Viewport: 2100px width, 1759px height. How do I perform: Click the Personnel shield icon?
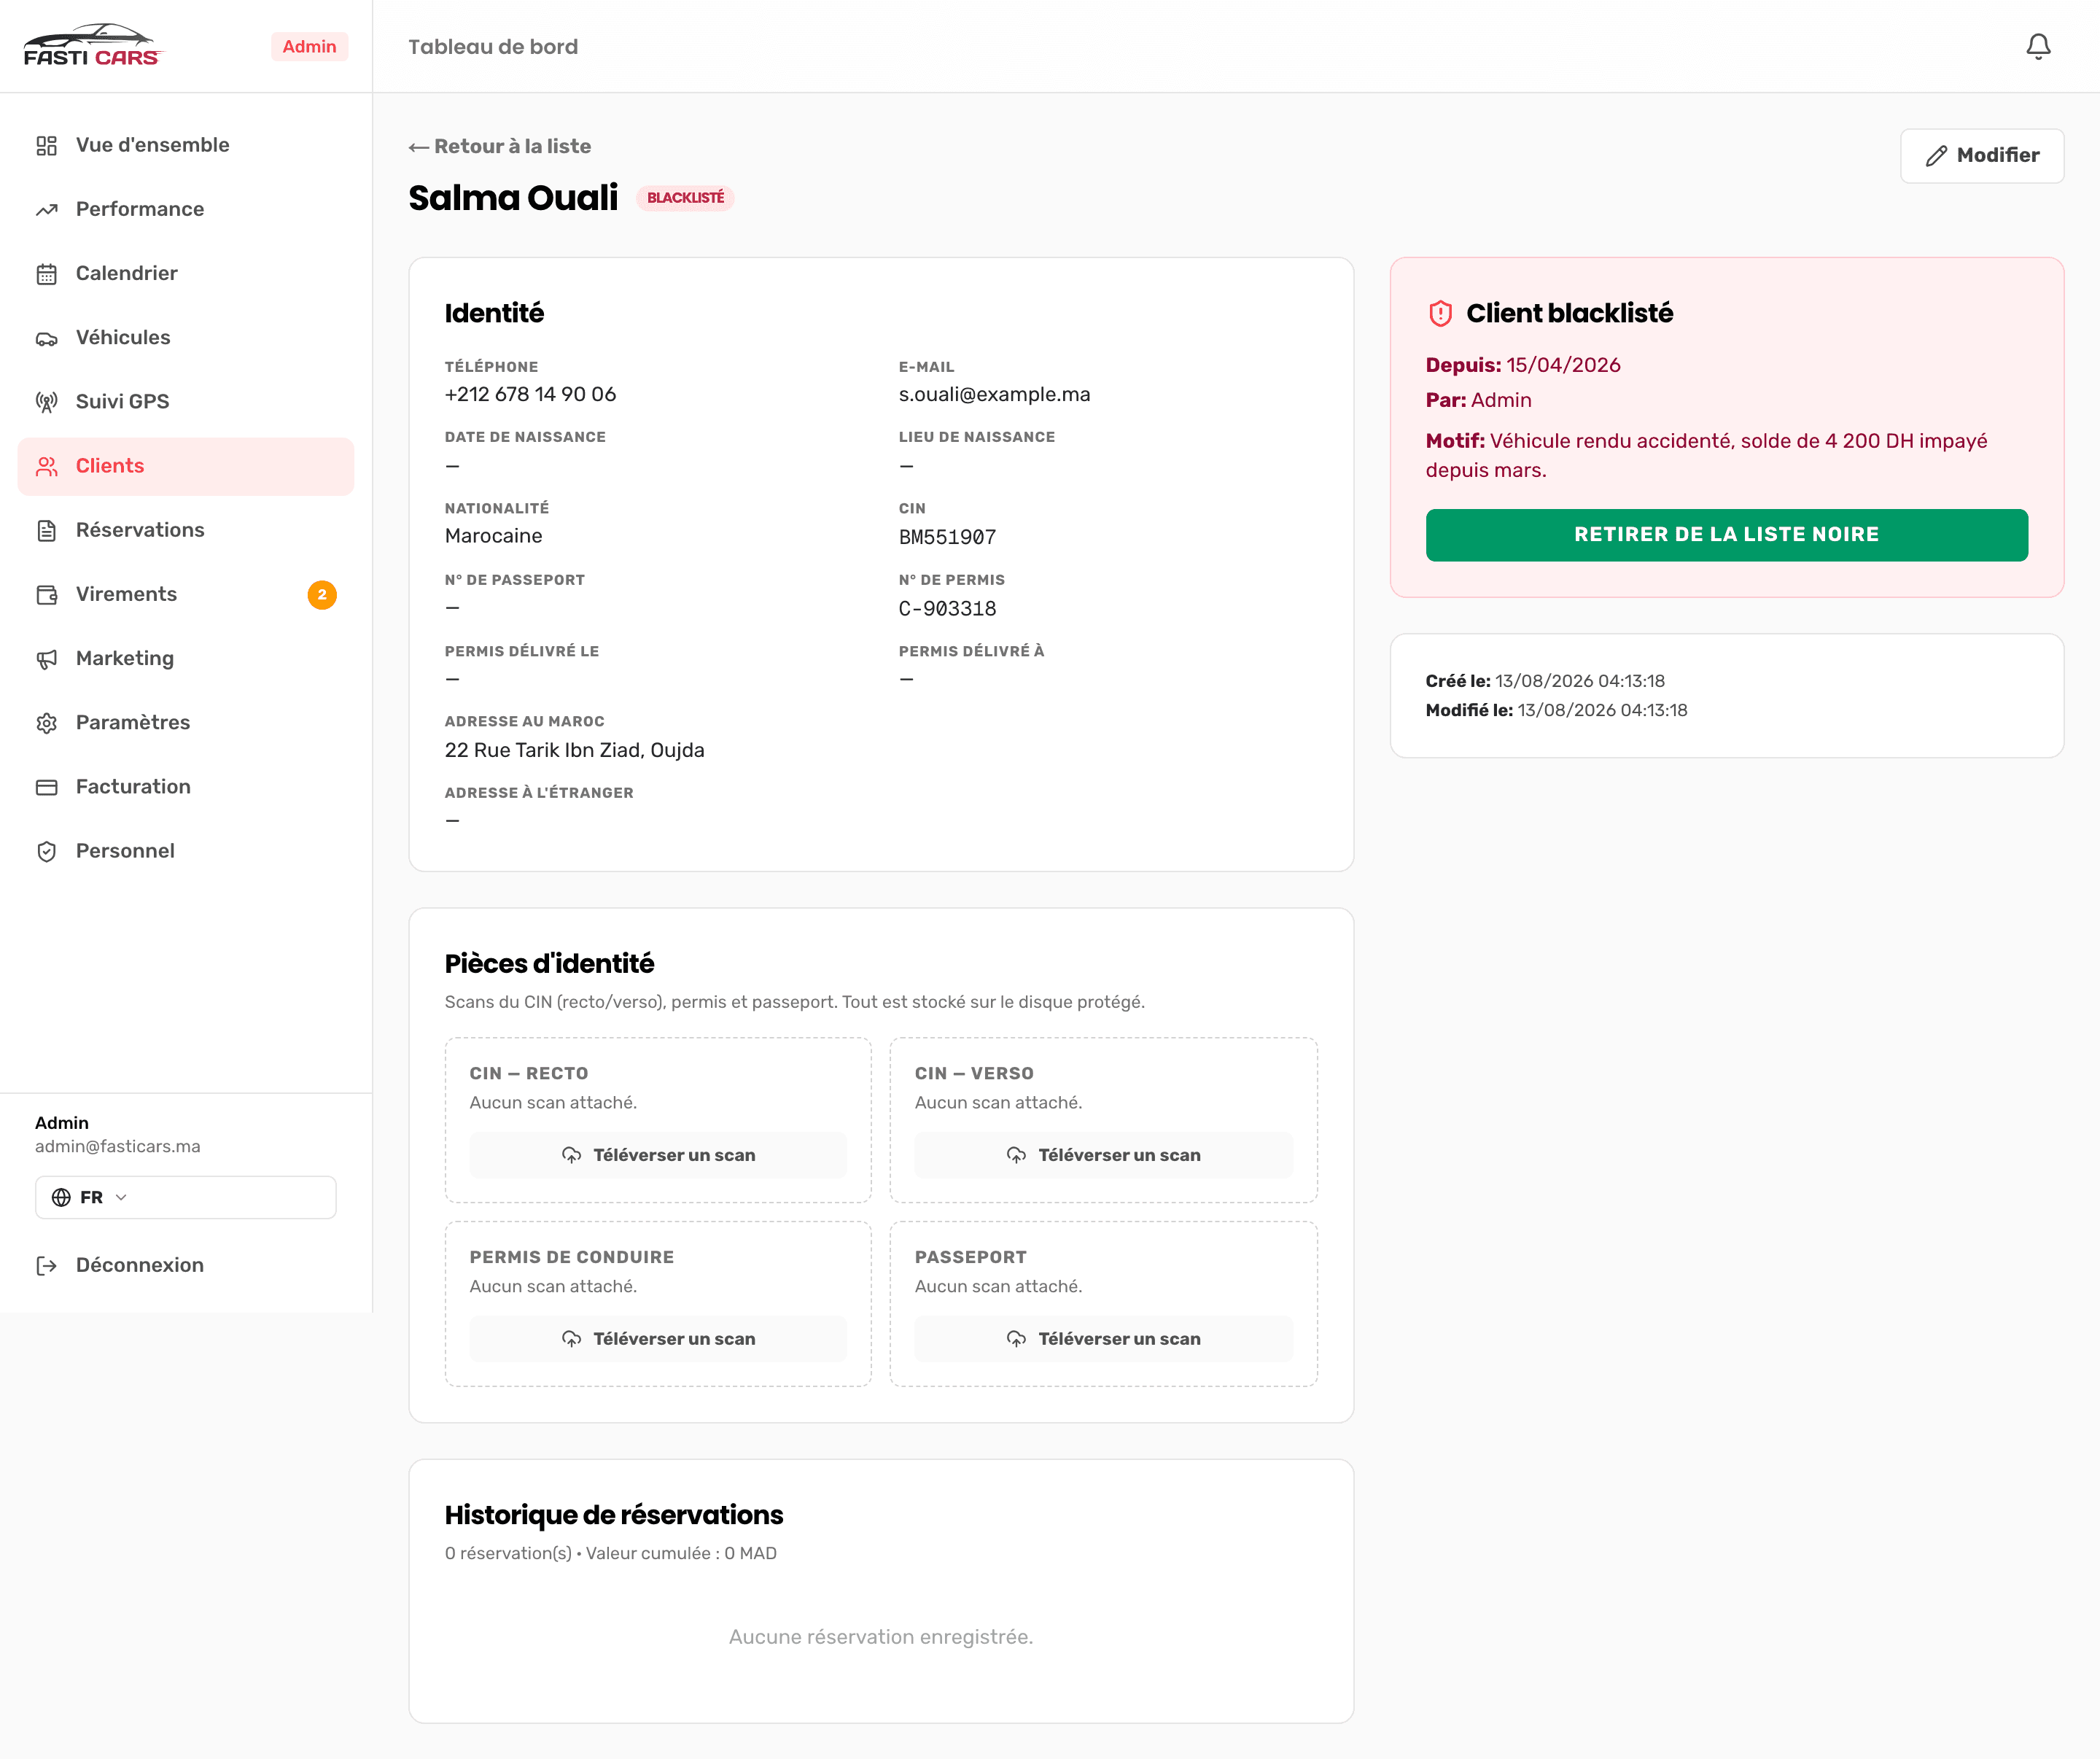47,851
